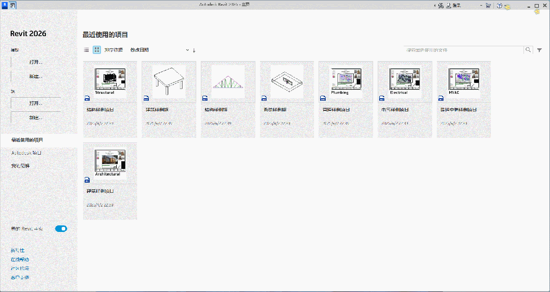Click the search recent files input field
This screenshot has width=550, height=292.
[x=464, y=50]
